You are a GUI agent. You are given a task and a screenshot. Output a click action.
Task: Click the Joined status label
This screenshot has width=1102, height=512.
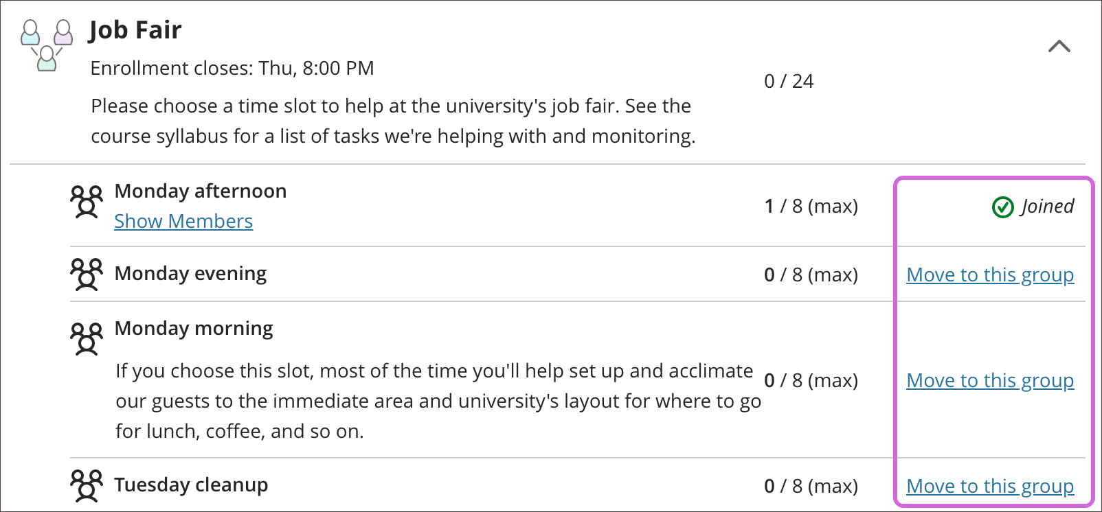pyautogui.click(x=1047, y=207)
